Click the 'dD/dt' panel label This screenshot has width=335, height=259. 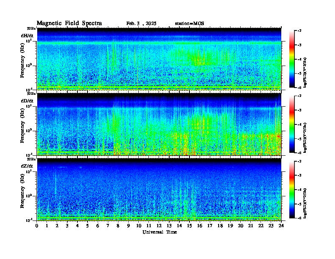[27, 101]
